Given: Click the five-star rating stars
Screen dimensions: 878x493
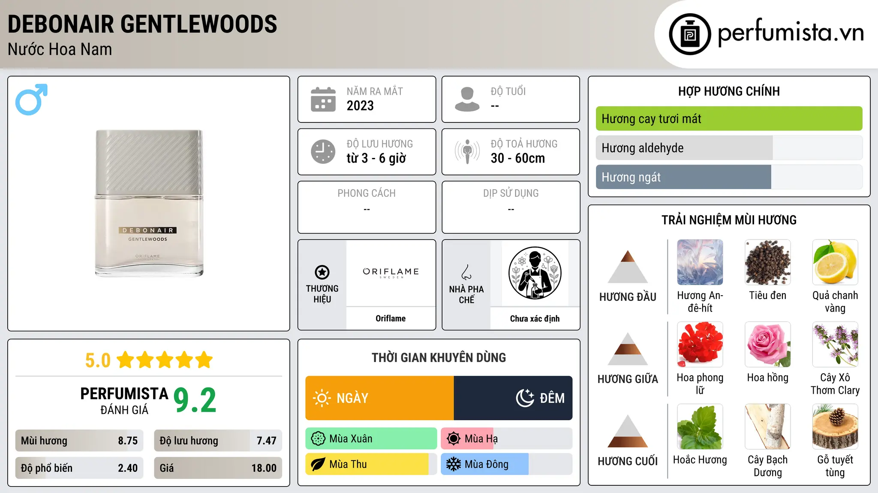Looking at the screenshot, I should 165,360.
